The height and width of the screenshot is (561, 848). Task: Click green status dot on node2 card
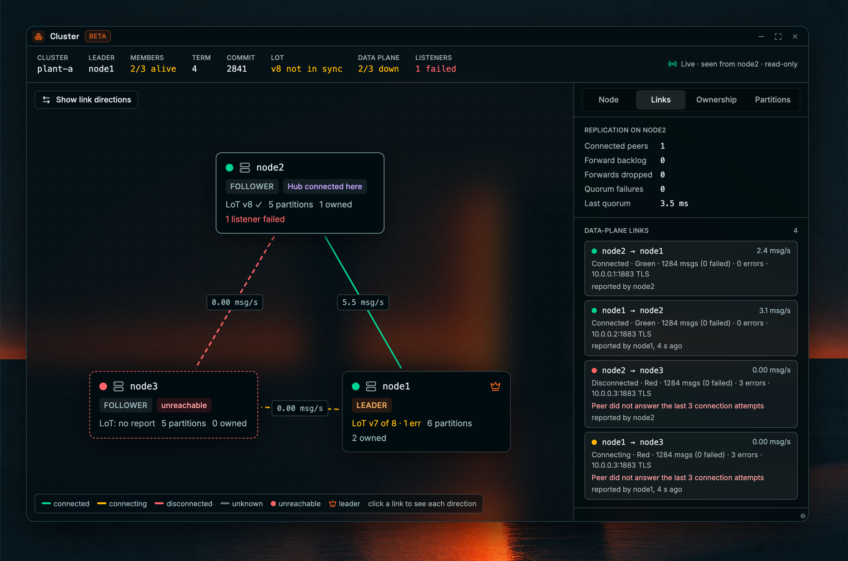(x=230, y=167)
